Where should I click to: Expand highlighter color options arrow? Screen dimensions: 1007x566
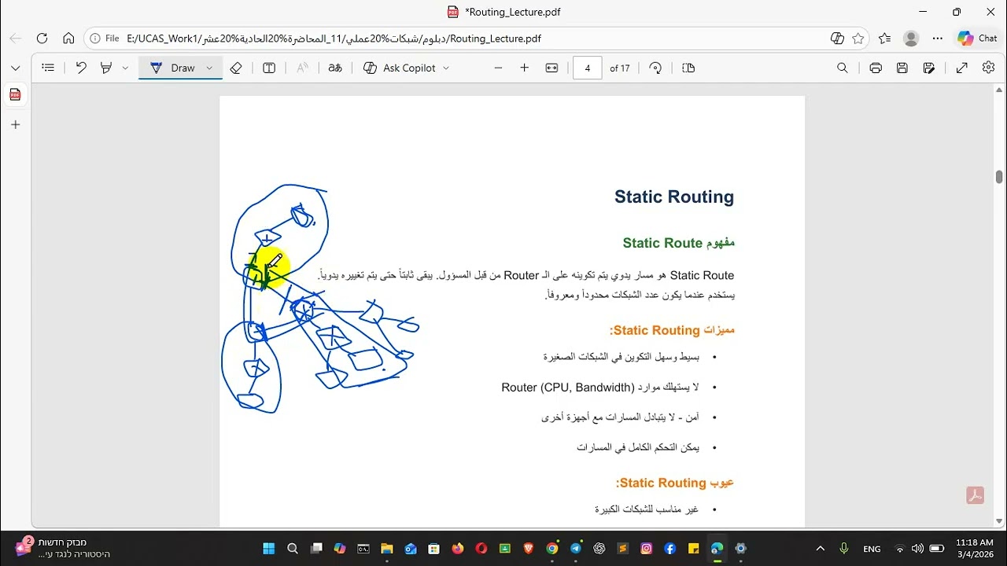125,68
